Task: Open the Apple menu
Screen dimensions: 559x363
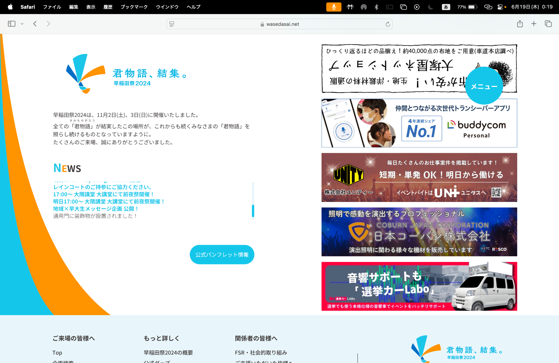Action: pos(10,7)
